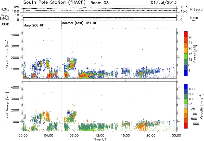
Task: Click the 'normal (fast) 151 RF' label
Action: (x=80, y=23)
